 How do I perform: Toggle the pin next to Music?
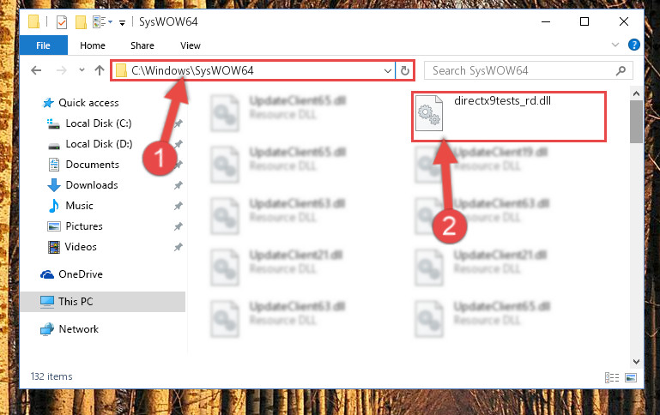[179, 206]
